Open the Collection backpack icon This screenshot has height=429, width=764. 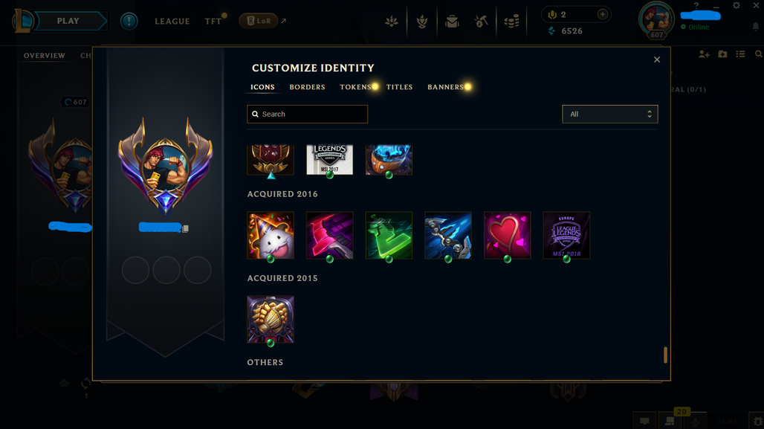pyautogui.click(x=452, y=21)
